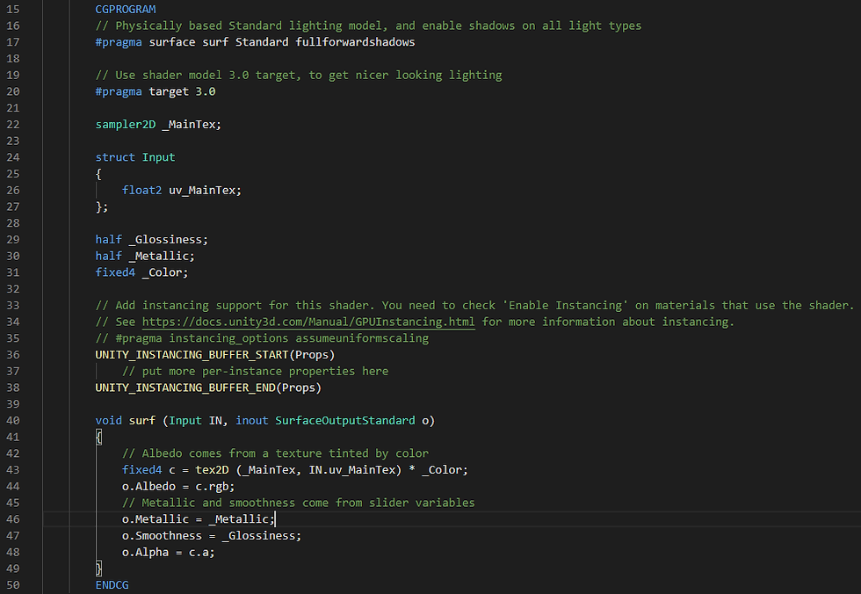Click line number 50 in the gutter
The image size is (861, 594).
click(x=12, y=585)
